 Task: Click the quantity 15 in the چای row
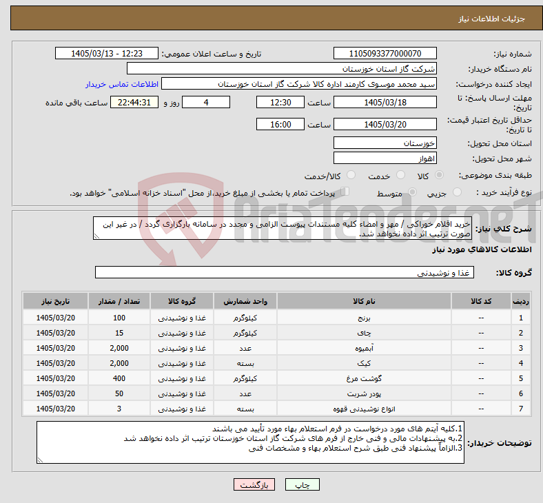pyautogui.click(x=119, y=333)
